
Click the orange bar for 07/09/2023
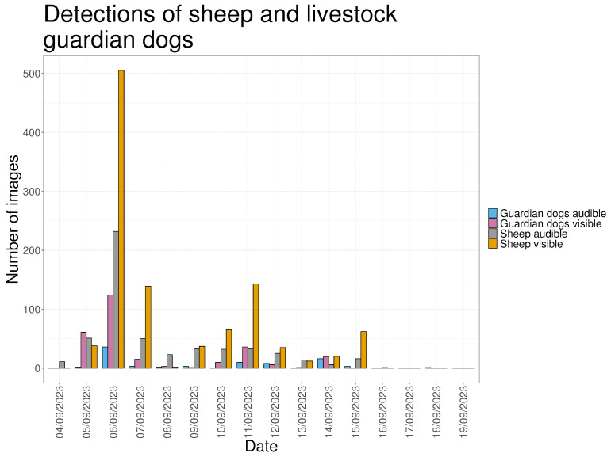[x=148, y=327]
